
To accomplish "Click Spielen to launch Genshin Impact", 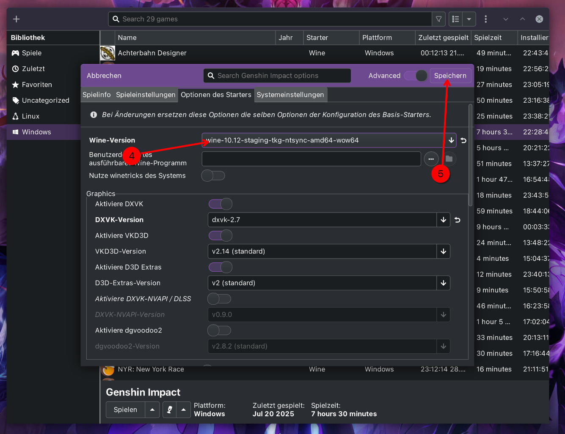I will tap(125, 409).
